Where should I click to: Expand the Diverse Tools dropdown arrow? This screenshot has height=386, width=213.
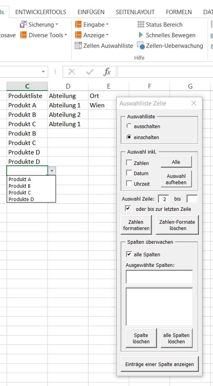click(66, 35)
